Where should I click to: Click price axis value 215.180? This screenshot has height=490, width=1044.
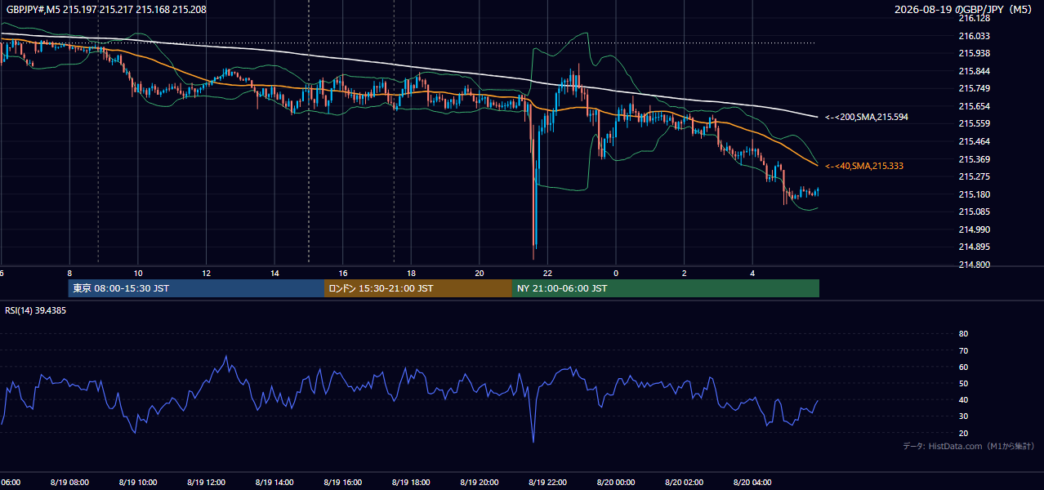tap(974, 194)
